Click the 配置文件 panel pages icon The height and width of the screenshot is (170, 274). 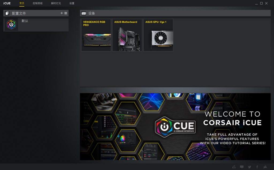[7, 13]
